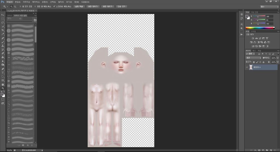This screenshot has height=152, width=280.
Task: Select the Type tool
Action: pos(3,73)
